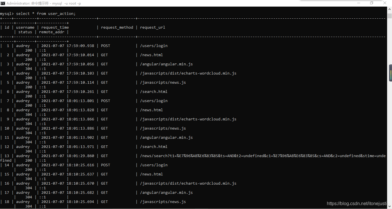
Task: Click '/javascripts/news.js' URL in row id 5
Action: tap(163, 83)
